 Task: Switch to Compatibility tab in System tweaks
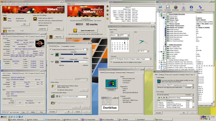click(65, 46)
